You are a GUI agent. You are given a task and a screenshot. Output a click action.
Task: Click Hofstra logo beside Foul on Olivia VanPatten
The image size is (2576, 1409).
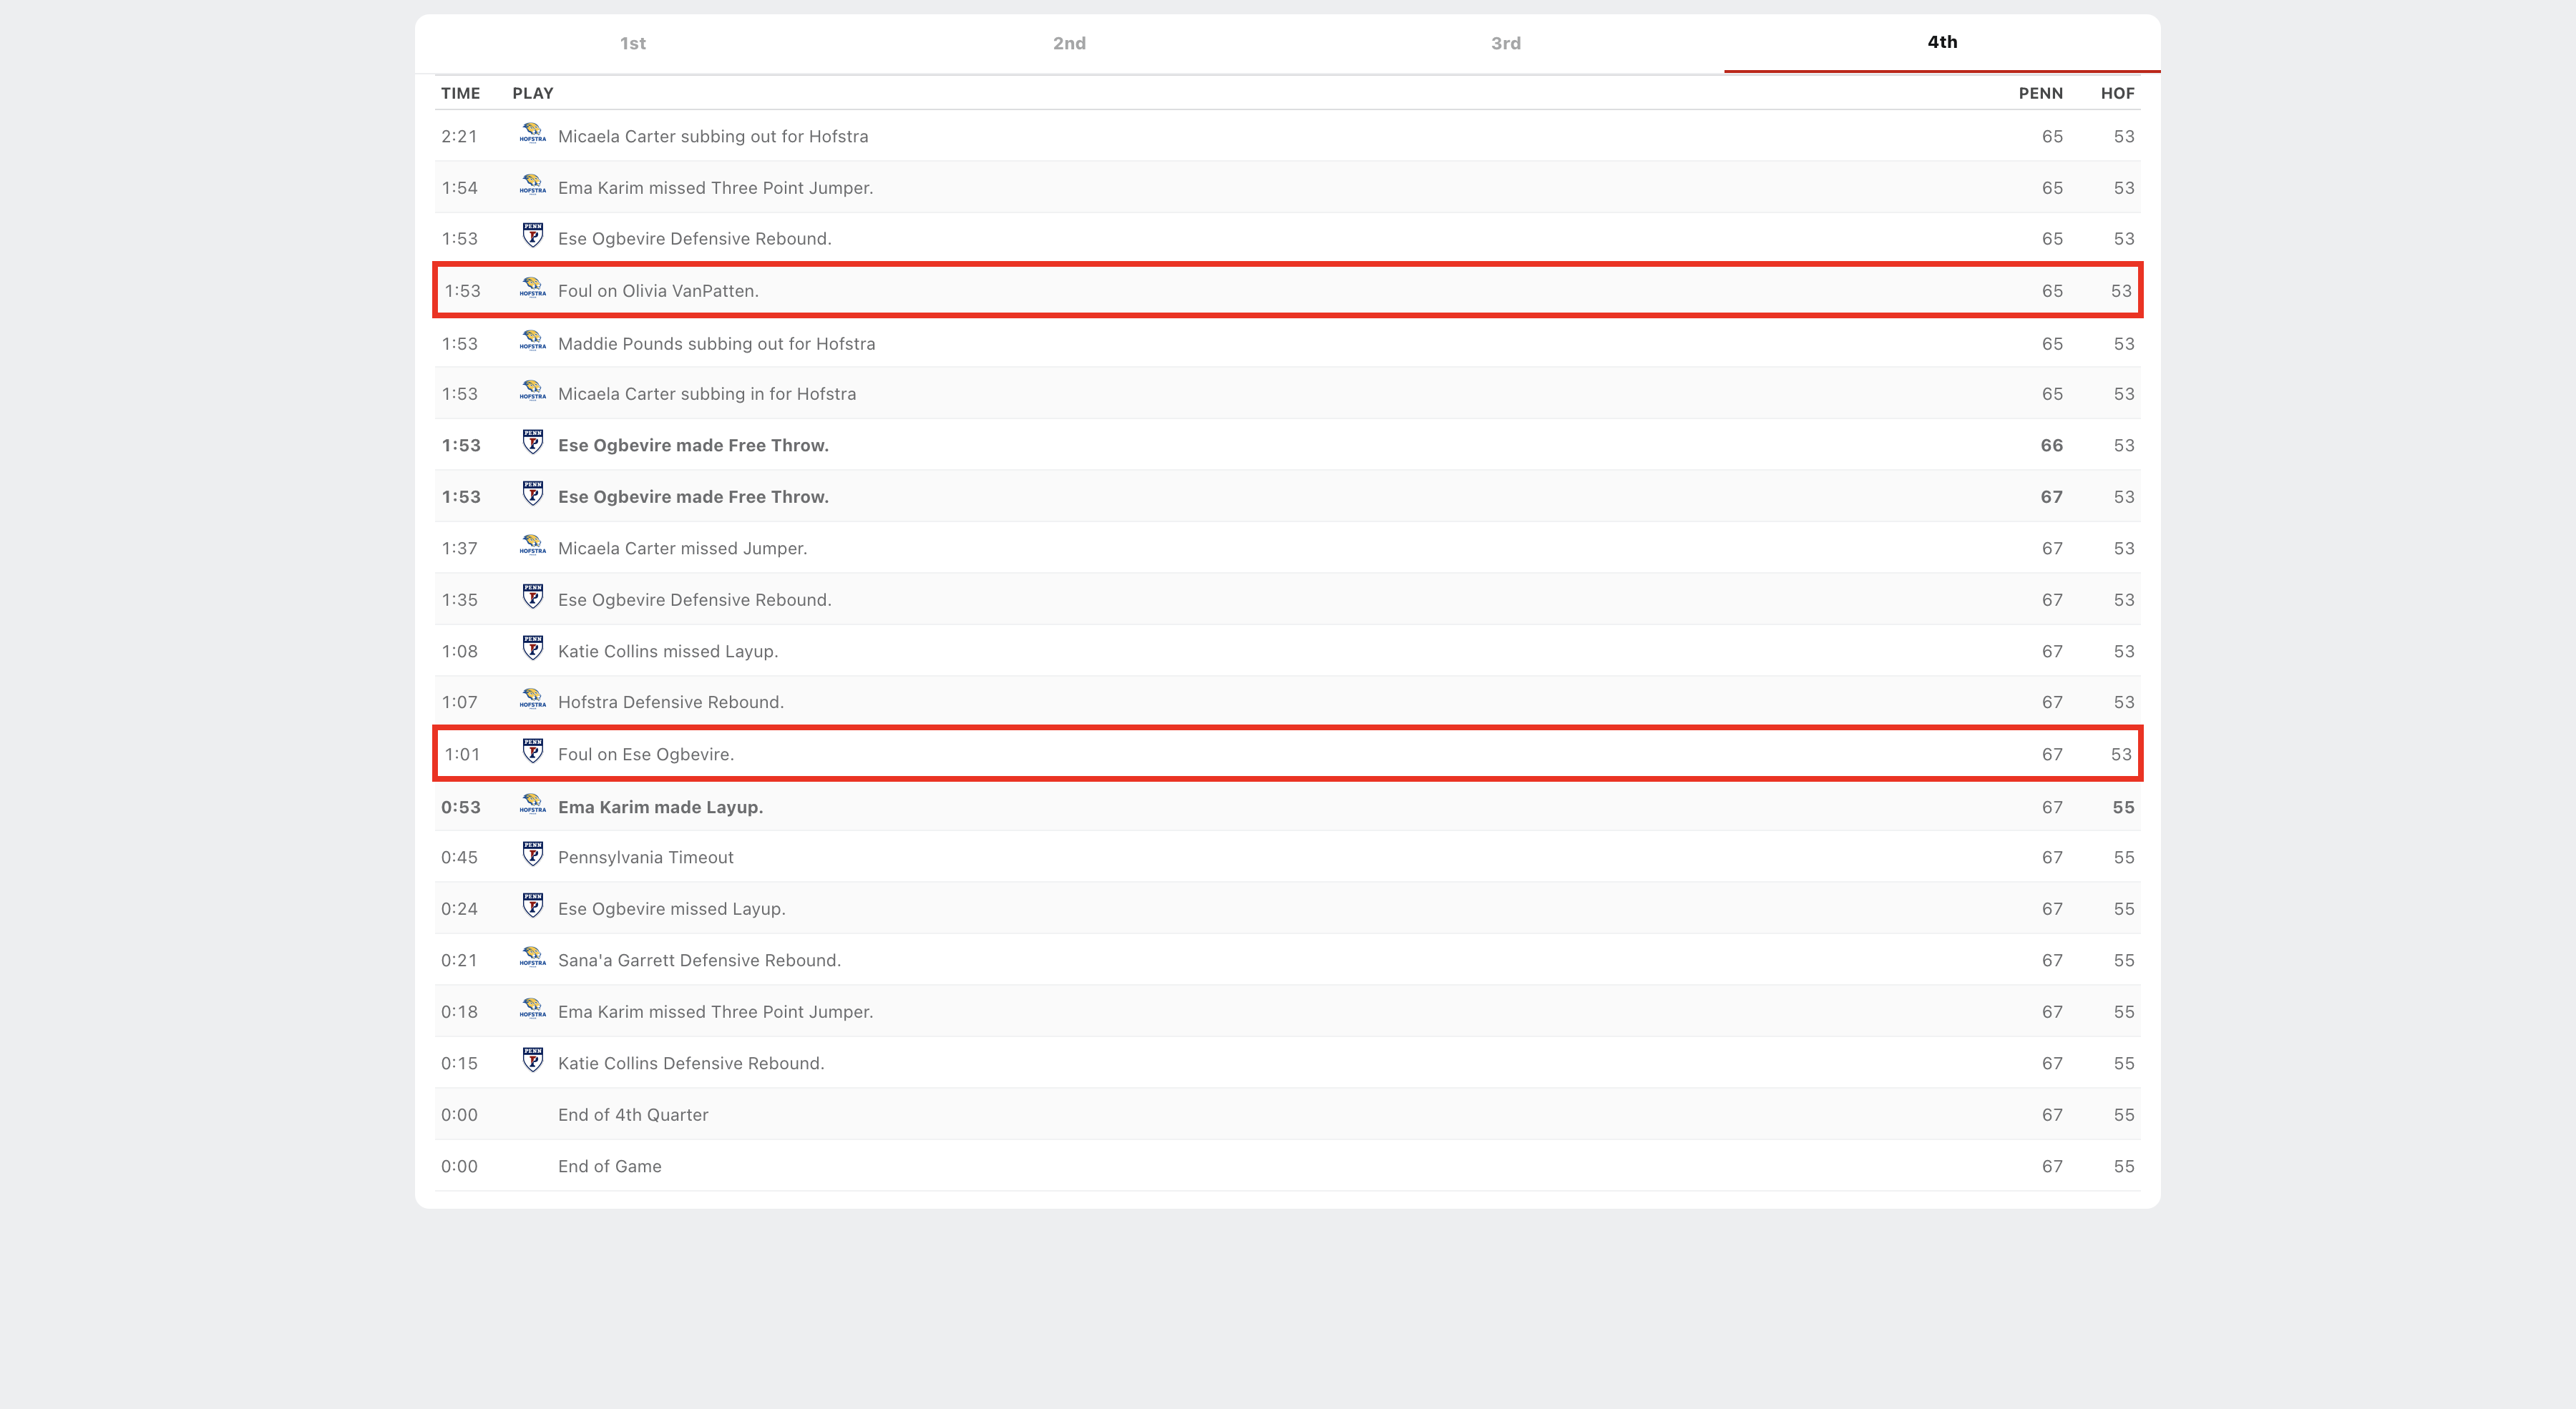pos(532,289)
